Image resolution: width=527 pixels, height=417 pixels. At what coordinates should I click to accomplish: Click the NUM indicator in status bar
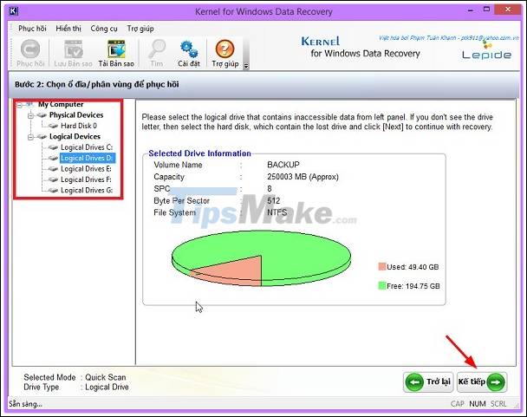click(478, 403)
